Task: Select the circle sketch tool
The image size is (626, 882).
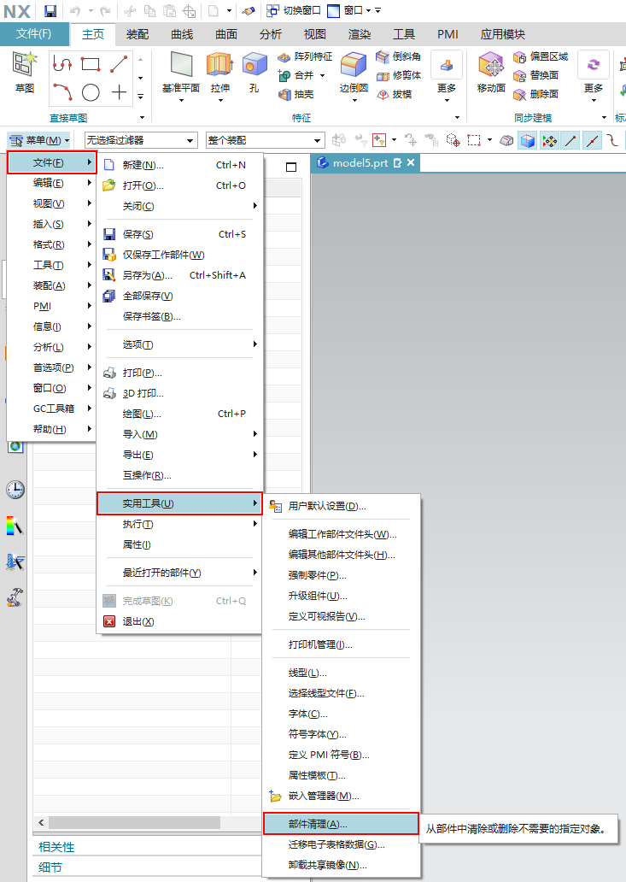Action: (91, 91)
